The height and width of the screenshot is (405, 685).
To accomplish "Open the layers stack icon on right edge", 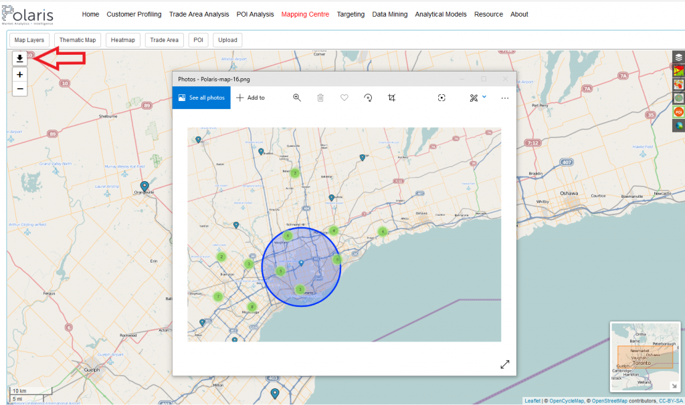I will coord(678,58).
